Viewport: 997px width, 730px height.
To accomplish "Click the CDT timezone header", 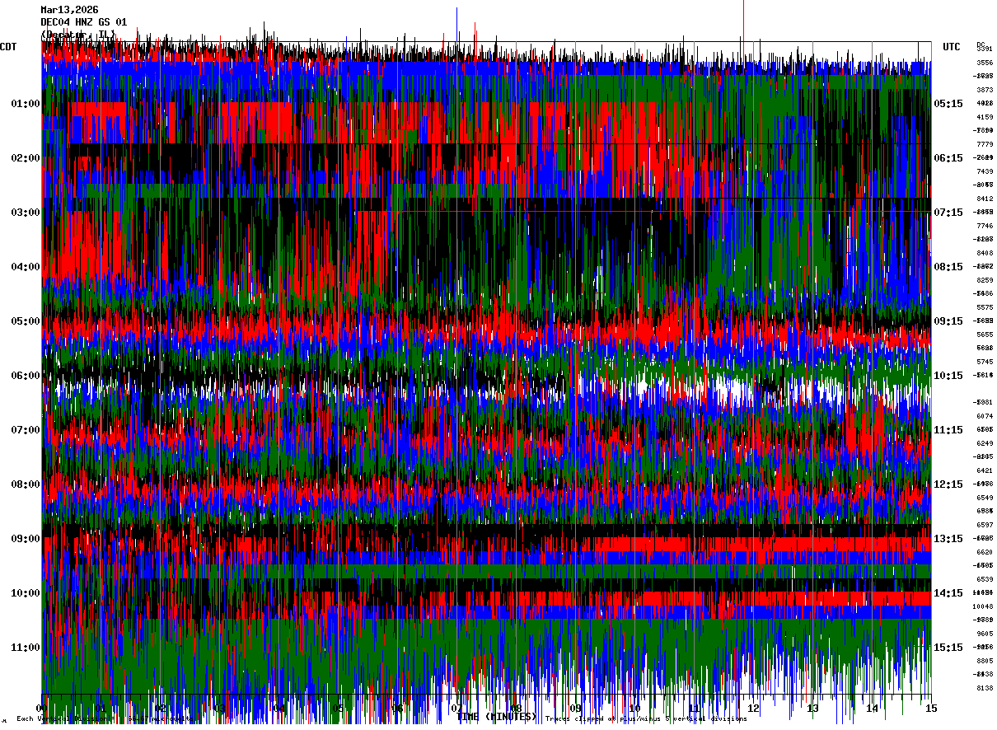I will pos(9,47).
